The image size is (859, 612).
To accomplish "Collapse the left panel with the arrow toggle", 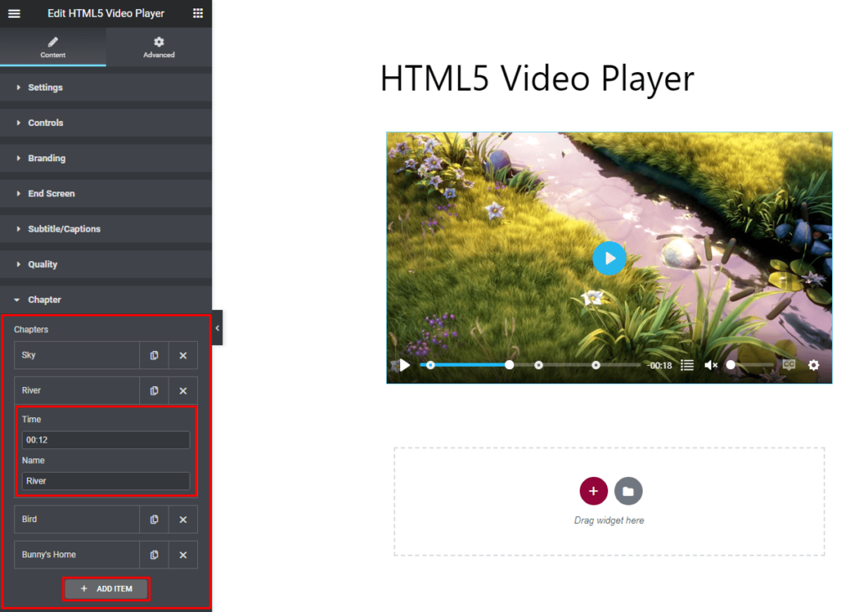I will coord(217,328).
